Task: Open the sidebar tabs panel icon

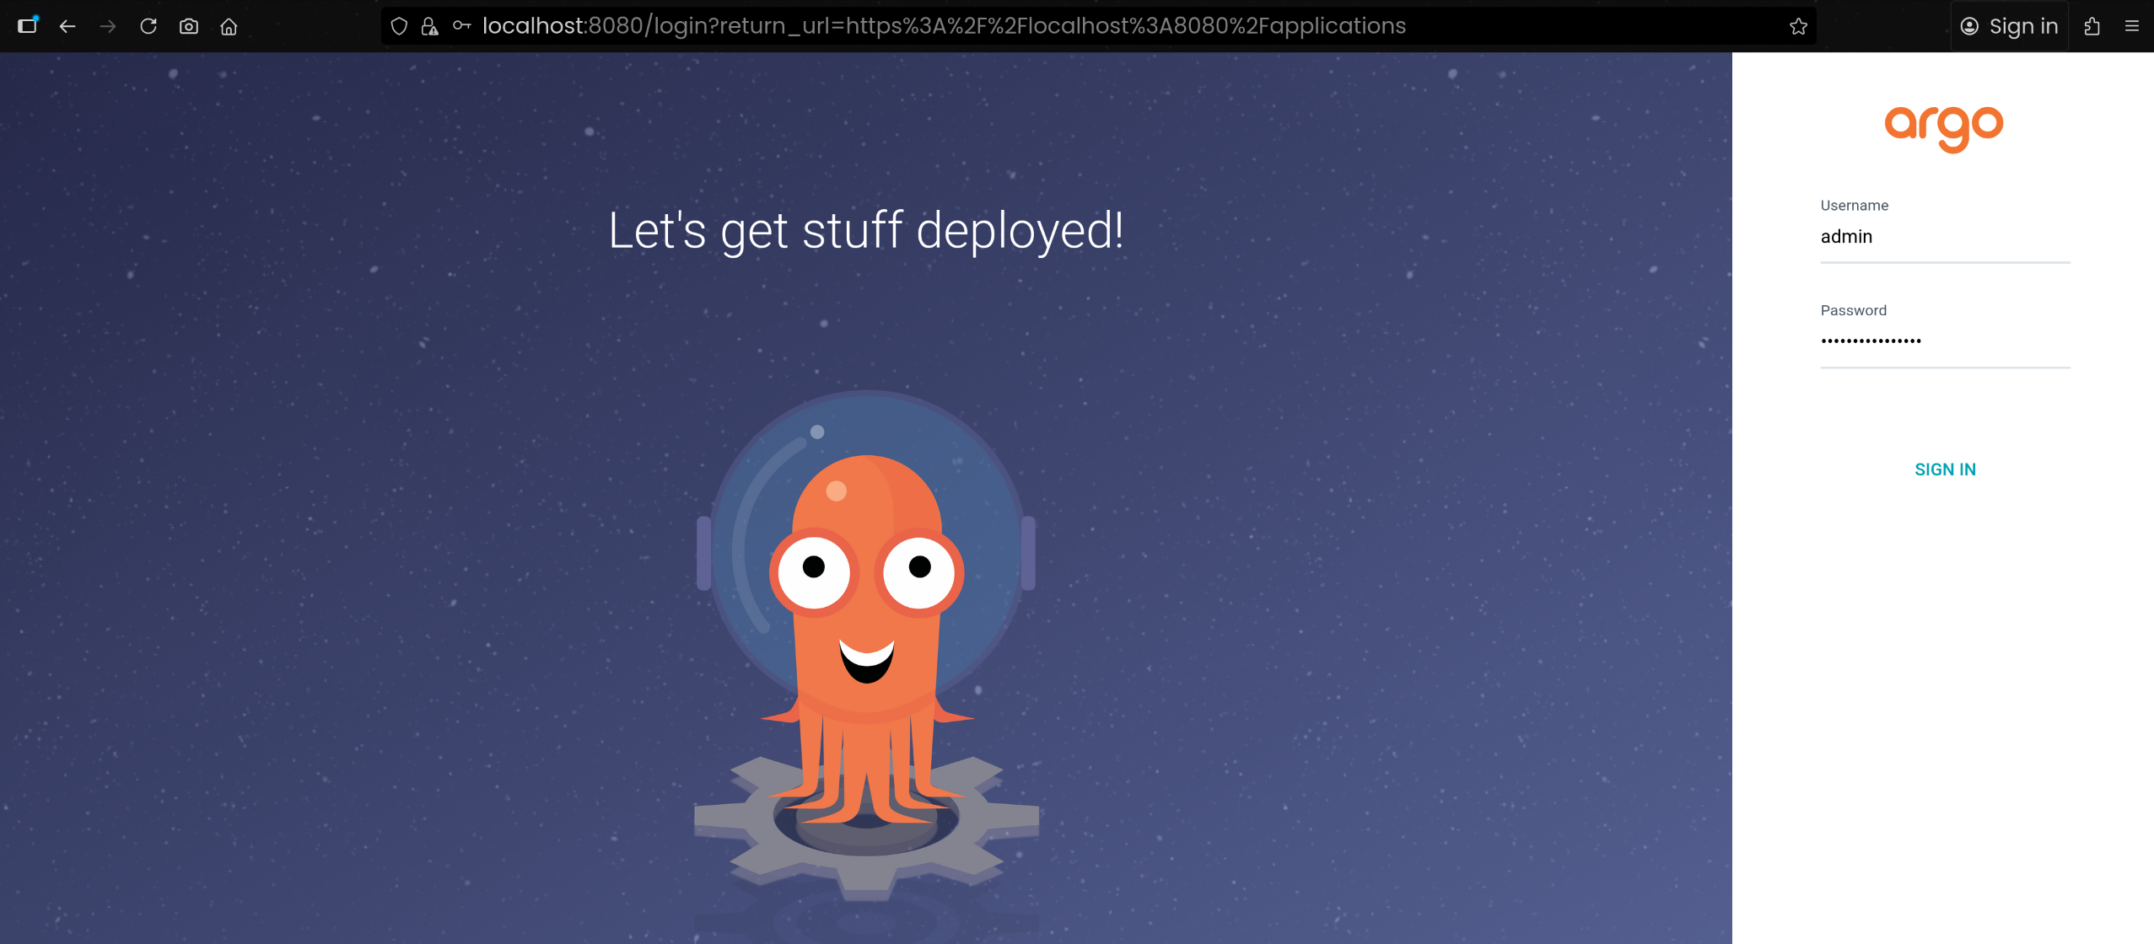Action: (x=28, y=25)
